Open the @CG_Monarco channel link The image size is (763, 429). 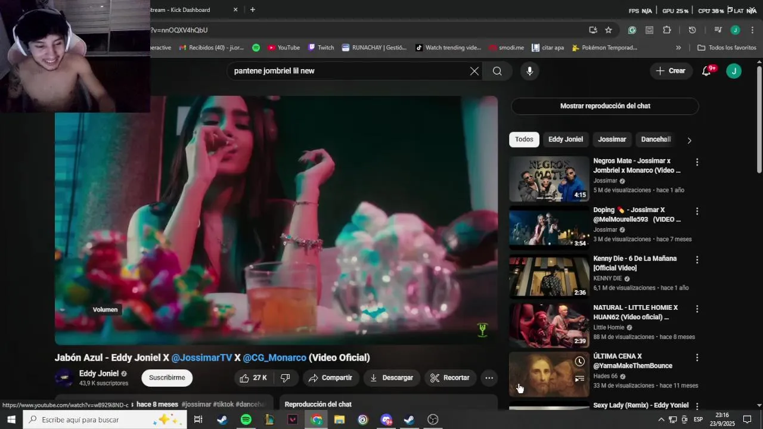274,357
